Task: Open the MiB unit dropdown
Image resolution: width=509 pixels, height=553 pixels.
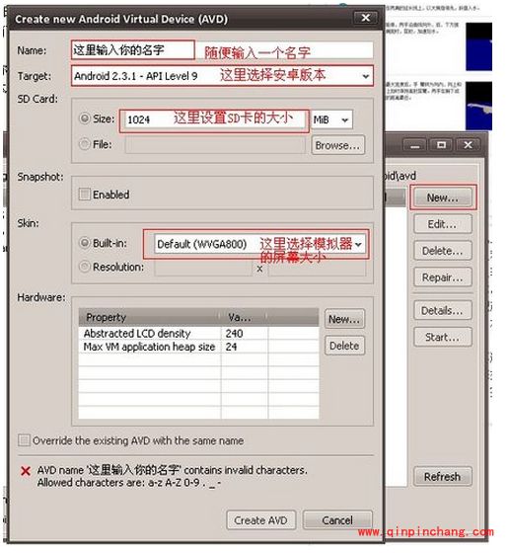Action: 331,119
